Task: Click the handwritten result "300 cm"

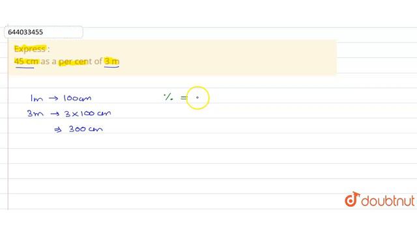Action: [85, 129]
